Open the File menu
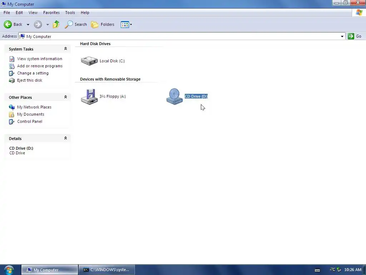Viewport: 366px width, 275px height. [x=7, y=13]
